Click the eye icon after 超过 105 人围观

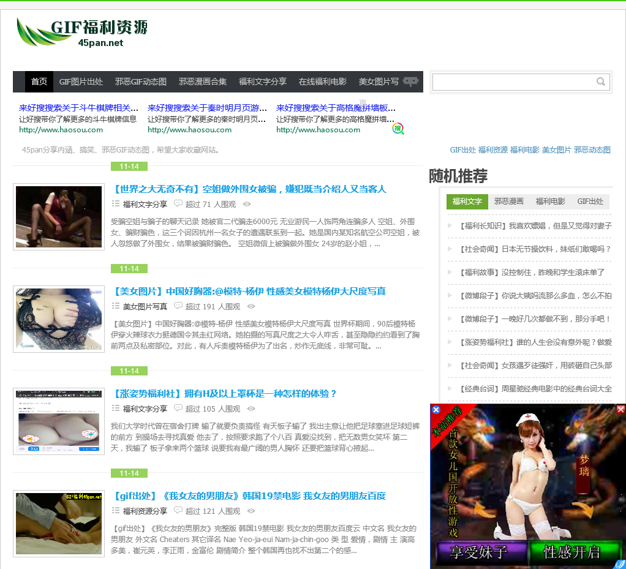(x=251, y=409)
